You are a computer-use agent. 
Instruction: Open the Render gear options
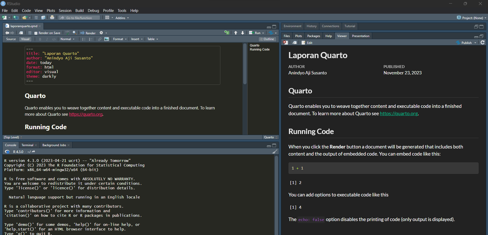click(x=101, y=33)
